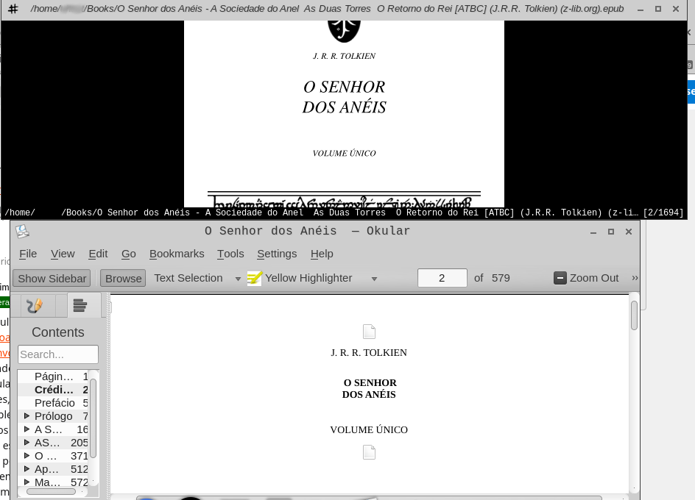Click 'VOLUME ÚNICO' text in Okular page
Viewport: 695px width, 500px height.
(369, 429)
